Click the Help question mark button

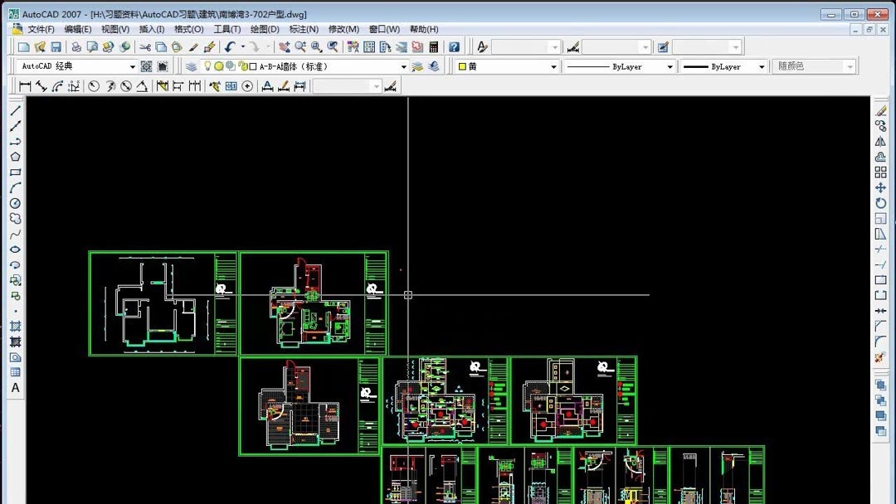point(455,46)
